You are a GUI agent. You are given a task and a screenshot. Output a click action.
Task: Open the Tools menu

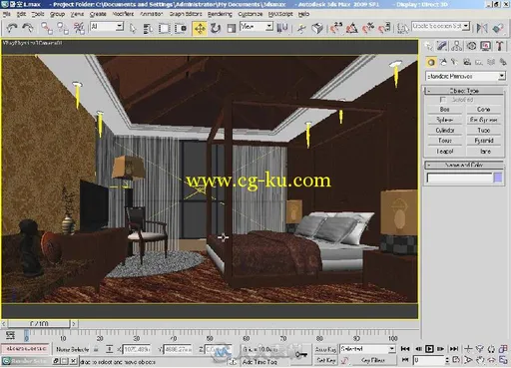[38, 14]
